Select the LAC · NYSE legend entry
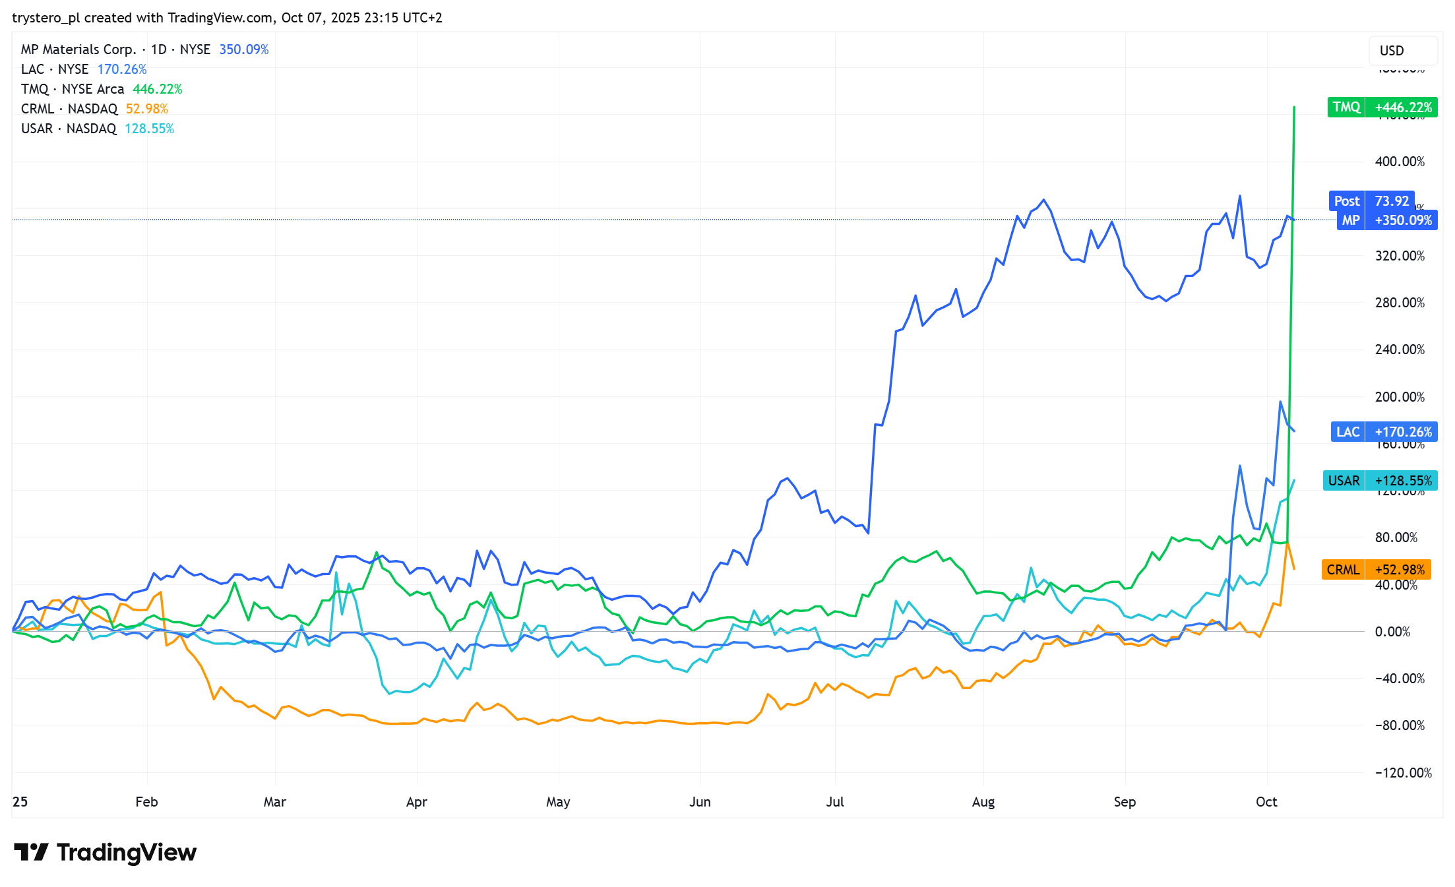Screen dimensions: 1455x887 pos(55,69)
